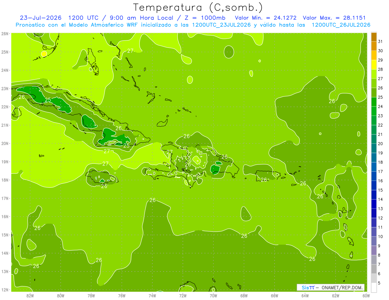Click the 17N latitude axis label

5,198
